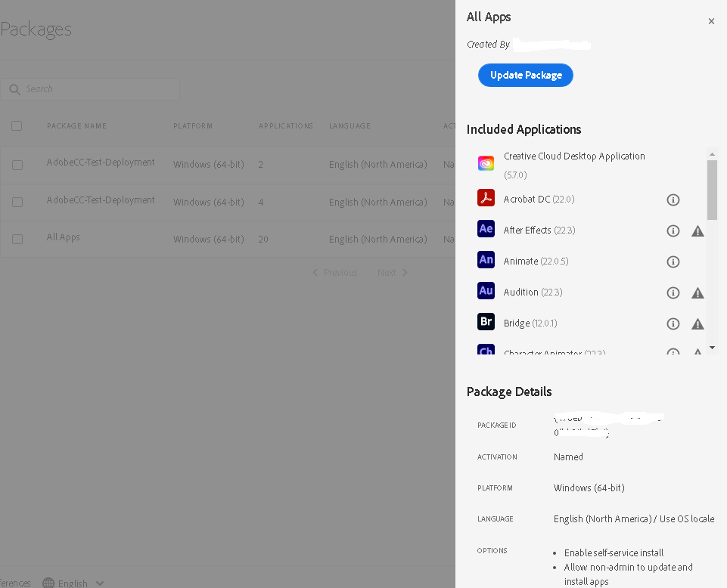Sort by Language column header
The image size is (727, 588).
pos(350,126)
